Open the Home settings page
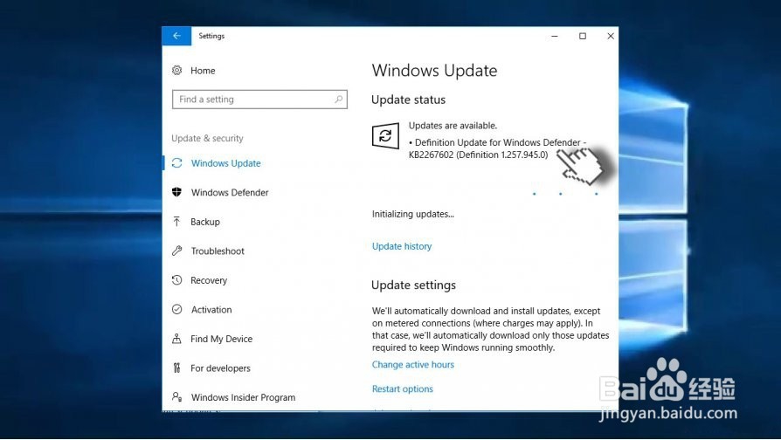This screenshot has width=781, height=440. tap(203, 71)
